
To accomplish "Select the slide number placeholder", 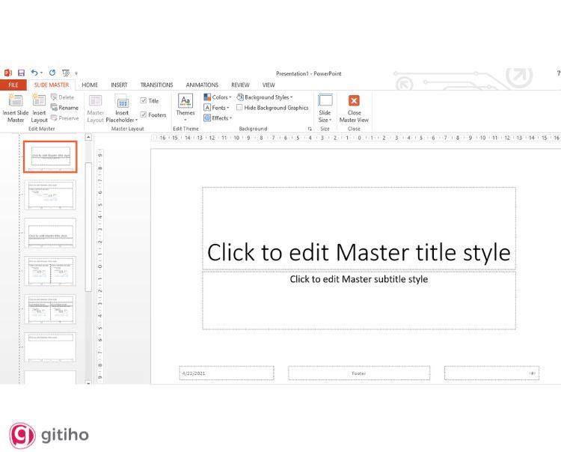I will 491,373.
